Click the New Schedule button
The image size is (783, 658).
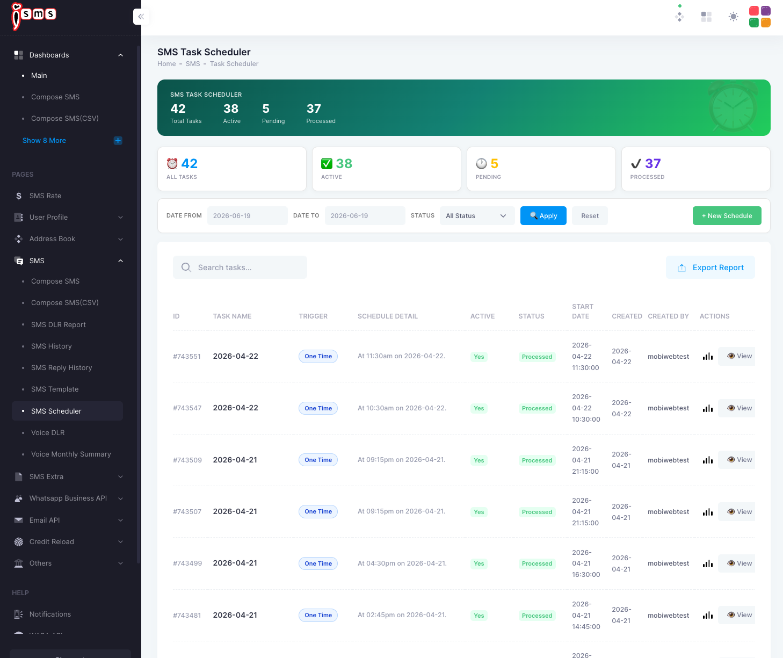[727, 216]
